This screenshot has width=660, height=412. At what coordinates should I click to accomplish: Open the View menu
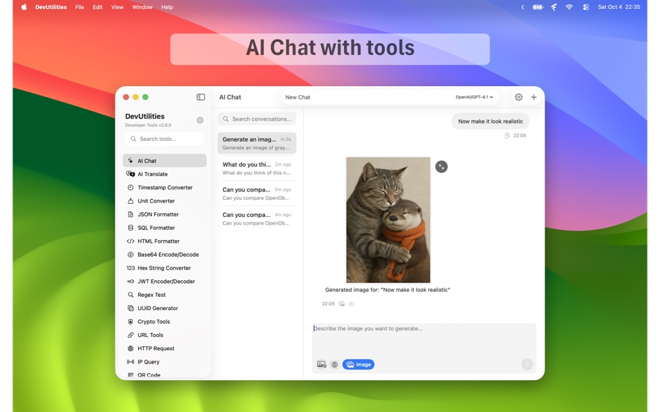click(x=117, y=7)
